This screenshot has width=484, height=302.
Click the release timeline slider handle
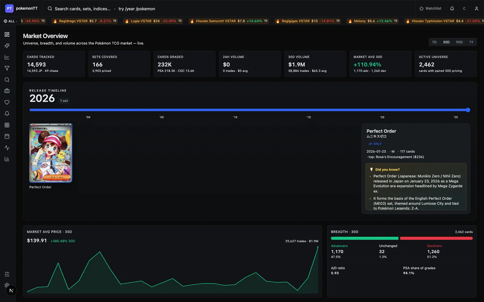(x=468, y=110)
